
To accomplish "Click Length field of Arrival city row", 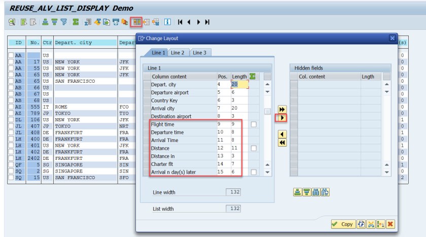I will point(239,108).
